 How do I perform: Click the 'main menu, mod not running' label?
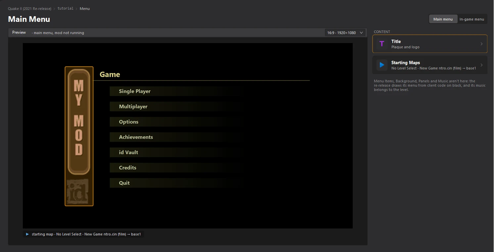pyautogui.click(x=59, y=33)
